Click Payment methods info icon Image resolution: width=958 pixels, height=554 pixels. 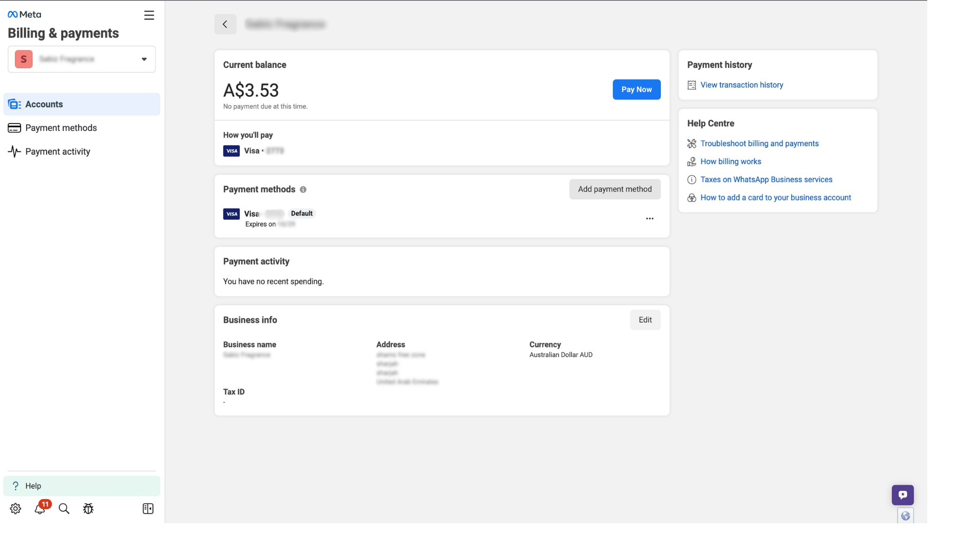pyautogui.click(x=303, y=190)
